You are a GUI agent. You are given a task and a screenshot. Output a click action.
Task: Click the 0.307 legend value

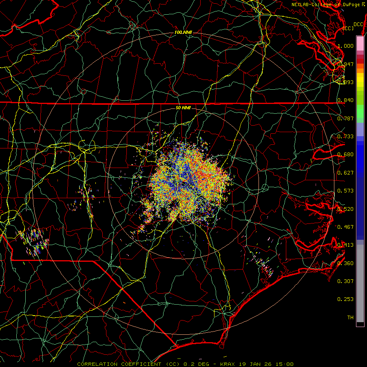pyautogui.click(x=345, y=281)
